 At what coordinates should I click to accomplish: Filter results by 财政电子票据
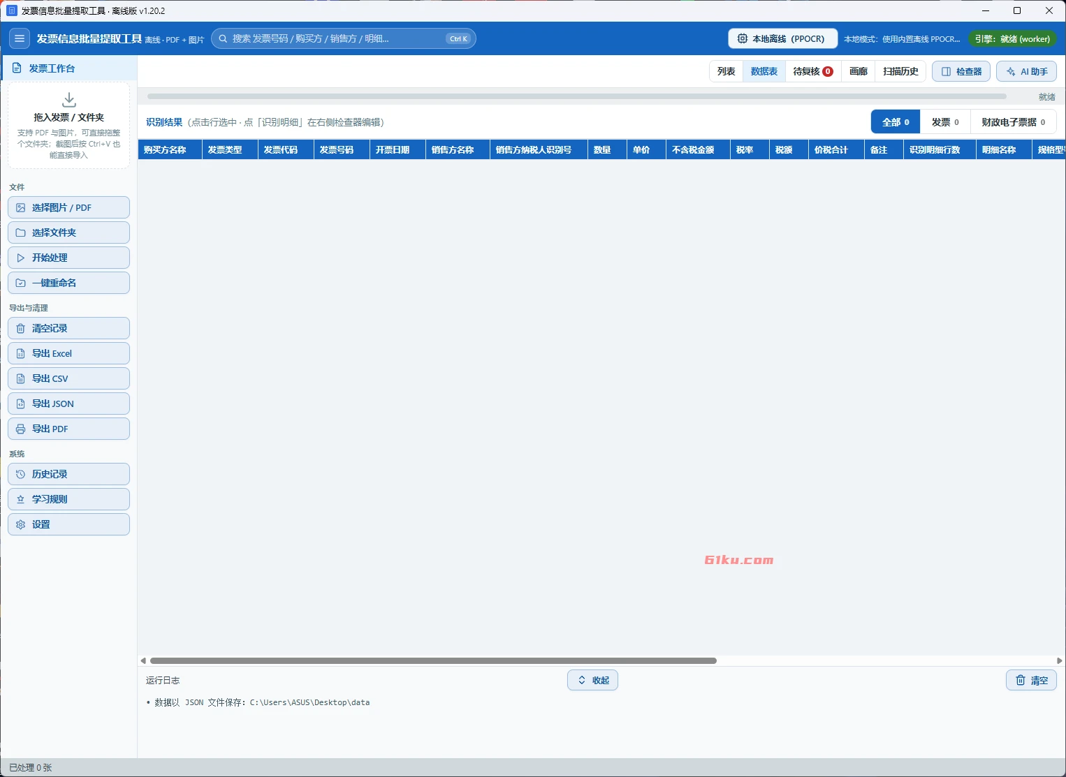click(1013, 122)
